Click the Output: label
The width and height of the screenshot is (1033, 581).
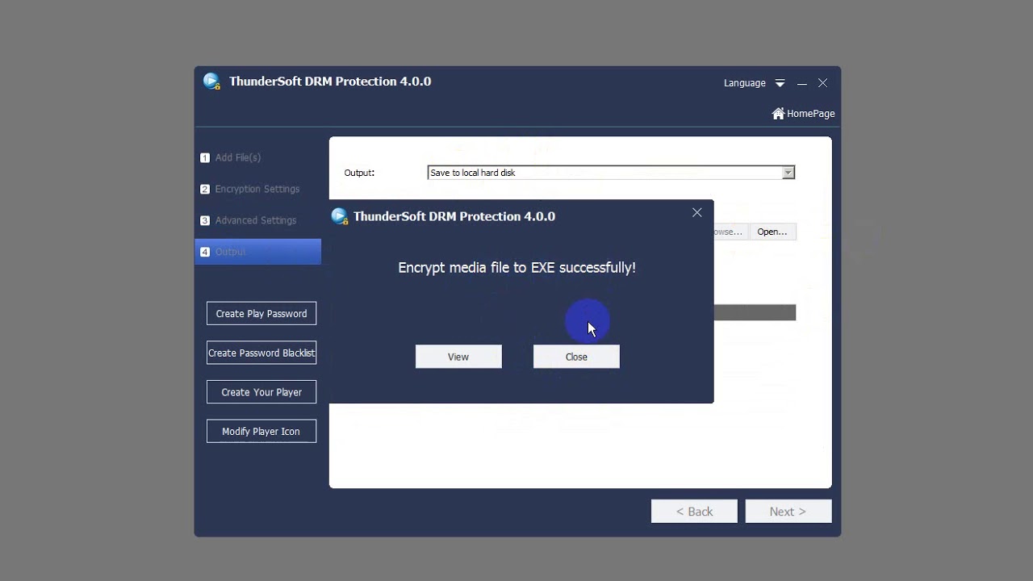pyautogui.click(x=359, y=173)
